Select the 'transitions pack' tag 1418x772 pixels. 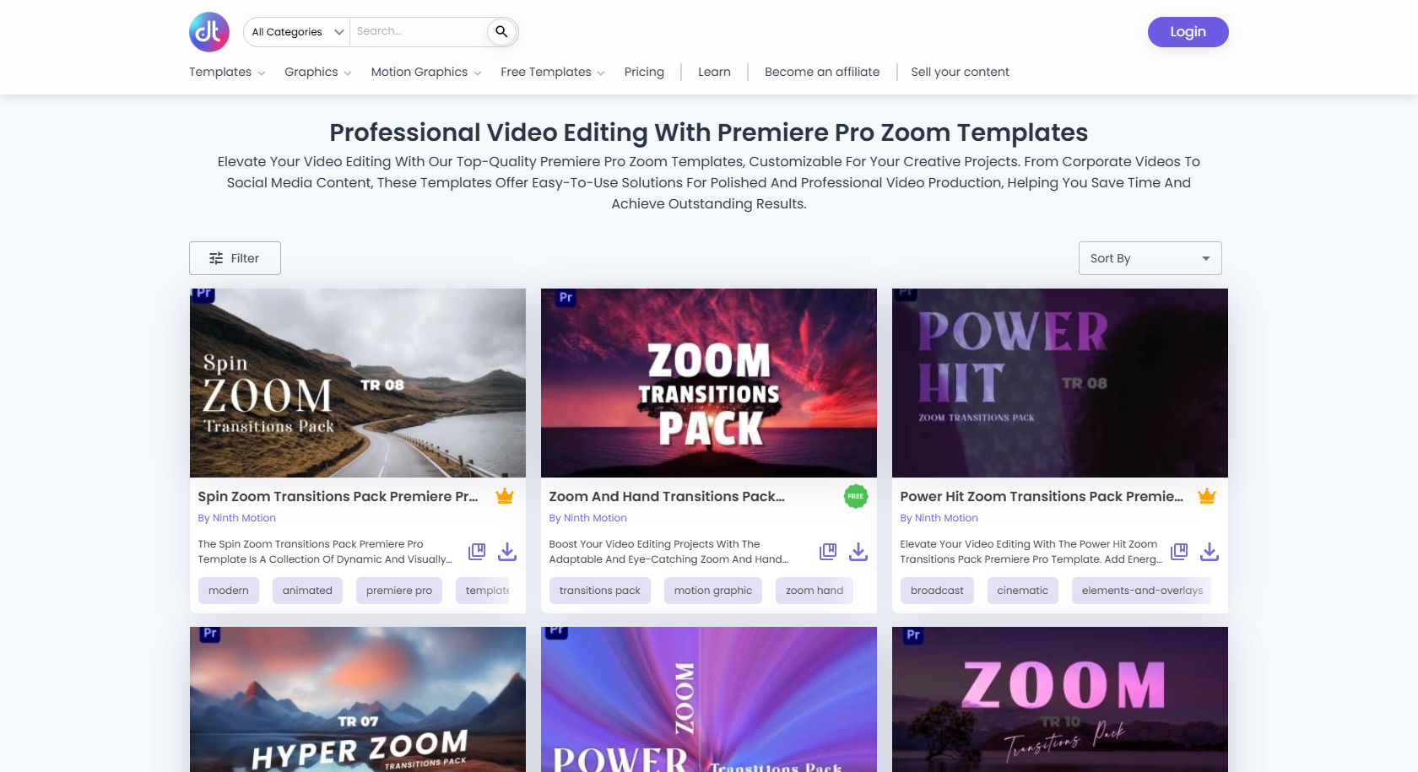(x=600, y=591)
